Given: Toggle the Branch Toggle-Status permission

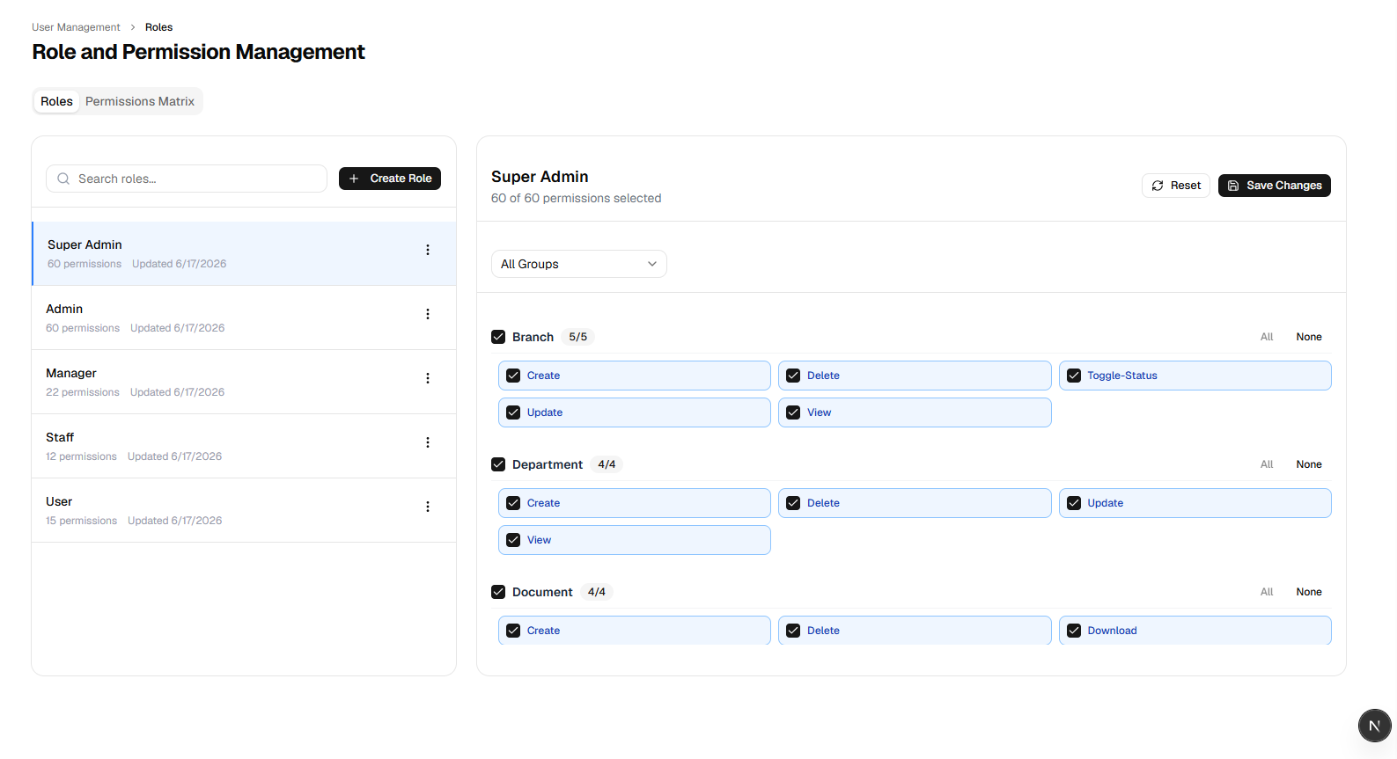Looking at the screenshot, I should coord(1195,376).
